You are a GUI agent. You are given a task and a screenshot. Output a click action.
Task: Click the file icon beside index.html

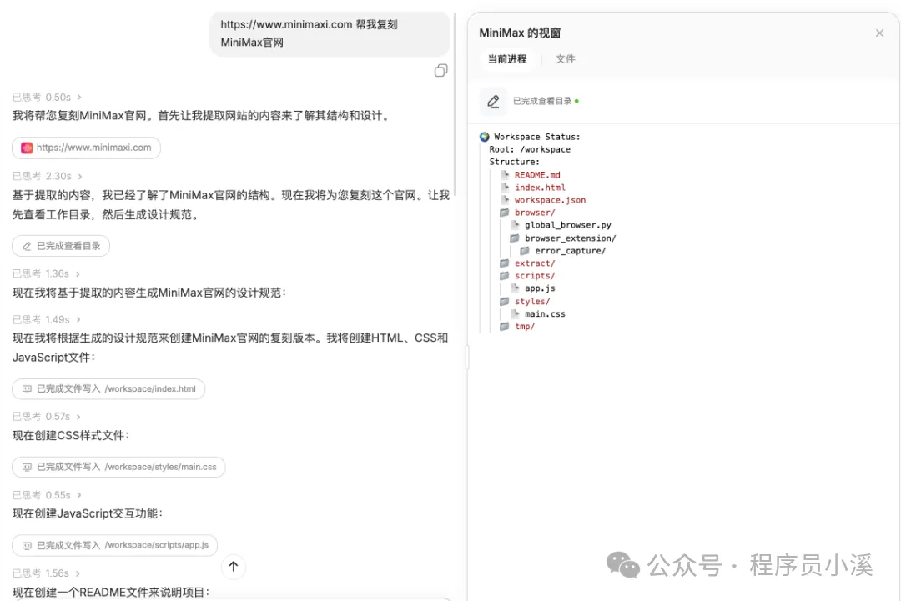[505, 187]
